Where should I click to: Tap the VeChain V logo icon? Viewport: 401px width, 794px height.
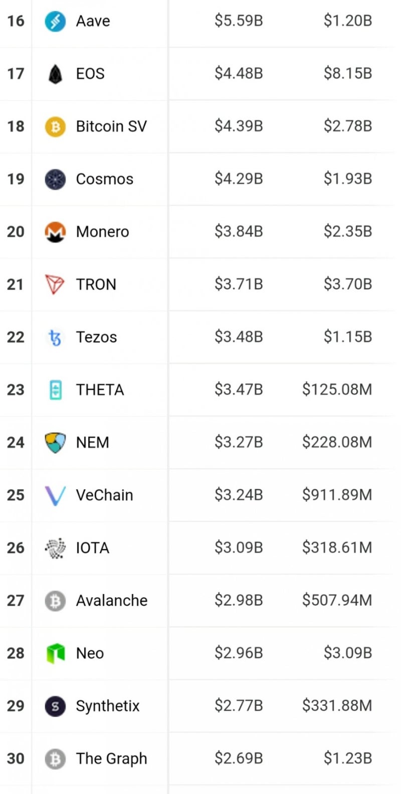click(x=55, y=495)
